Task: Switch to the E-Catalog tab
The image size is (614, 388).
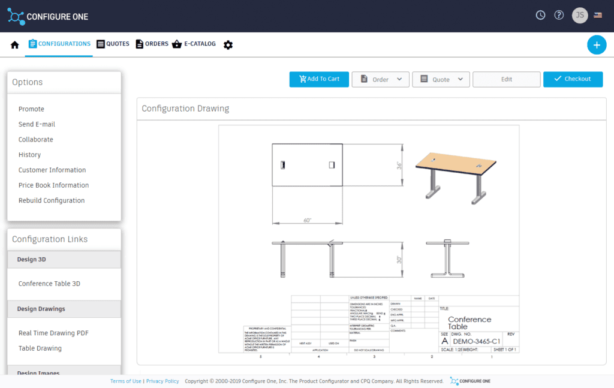Action: point(194,44)
